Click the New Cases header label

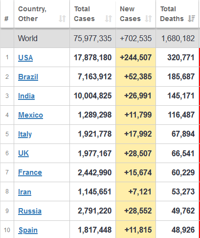click(130, 14)
